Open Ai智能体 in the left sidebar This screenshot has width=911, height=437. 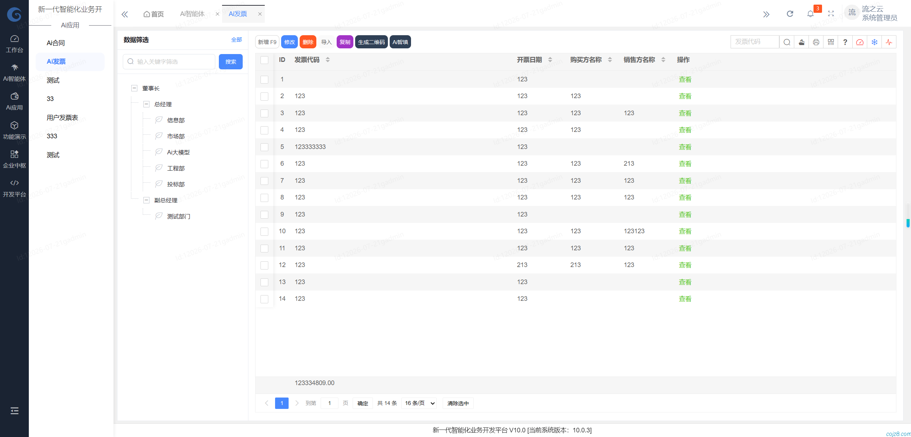click(14, 73)
